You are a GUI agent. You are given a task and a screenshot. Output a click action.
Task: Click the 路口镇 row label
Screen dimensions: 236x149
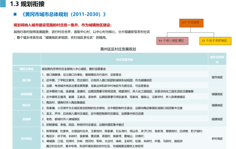(26, 80)
